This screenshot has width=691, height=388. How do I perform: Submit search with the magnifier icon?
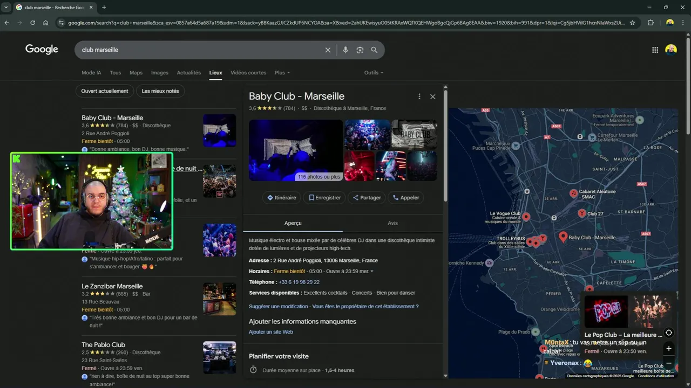[x=374, y=50]
